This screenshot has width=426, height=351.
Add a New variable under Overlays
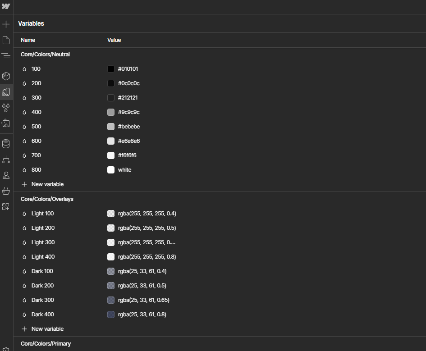tap(42, 328)
